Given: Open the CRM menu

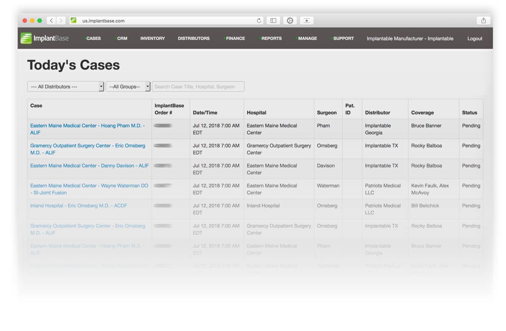Looking at the screenshot, I should click(122, 38).
